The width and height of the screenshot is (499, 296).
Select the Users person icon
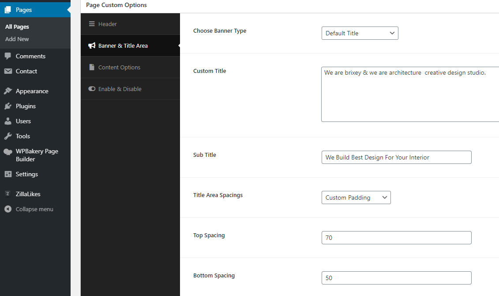[8, 121]
